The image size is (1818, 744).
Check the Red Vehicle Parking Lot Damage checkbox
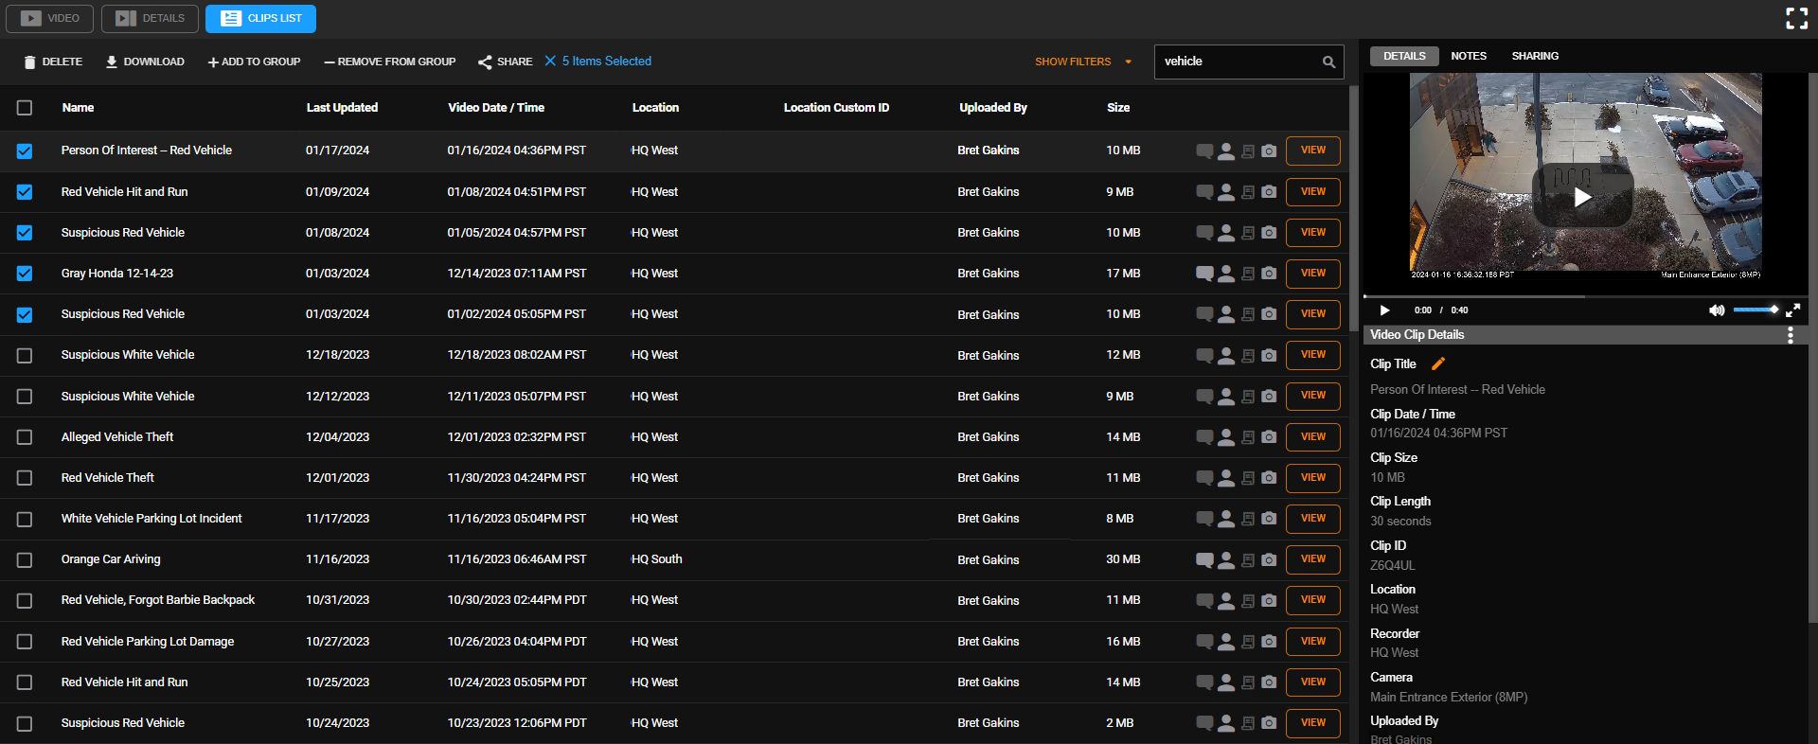25,642
